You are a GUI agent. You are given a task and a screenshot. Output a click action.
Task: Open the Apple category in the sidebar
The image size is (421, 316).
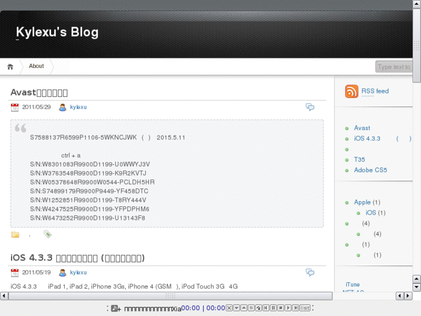tap(362, 202)
